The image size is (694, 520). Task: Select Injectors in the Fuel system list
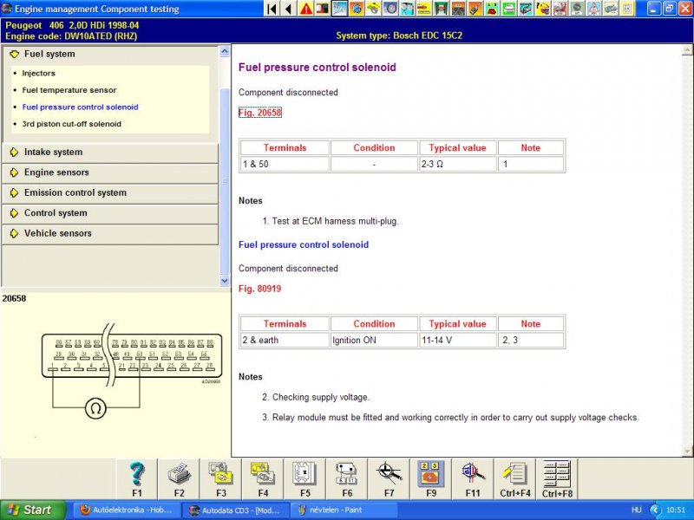[x=38, y=74]
